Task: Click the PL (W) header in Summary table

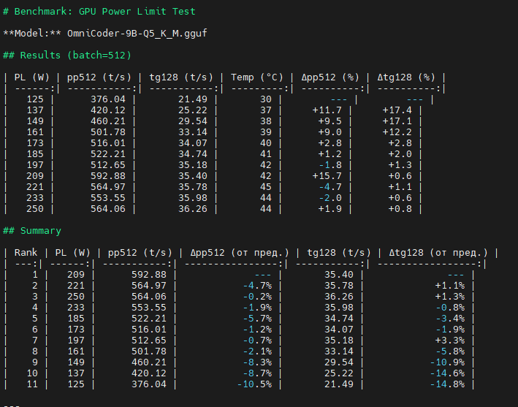Action: pos(72,253)
